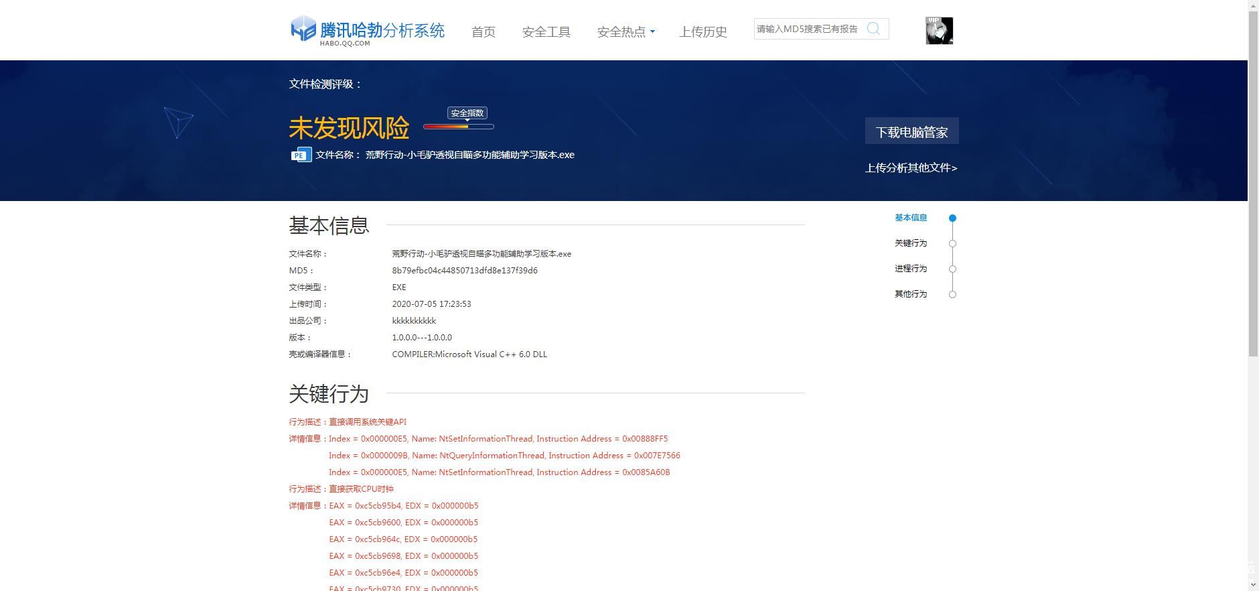The image size is (1259, 591).
Task: Click 上传分析其他文件 link
Action: pyautogui.click(x=911, y=168)
